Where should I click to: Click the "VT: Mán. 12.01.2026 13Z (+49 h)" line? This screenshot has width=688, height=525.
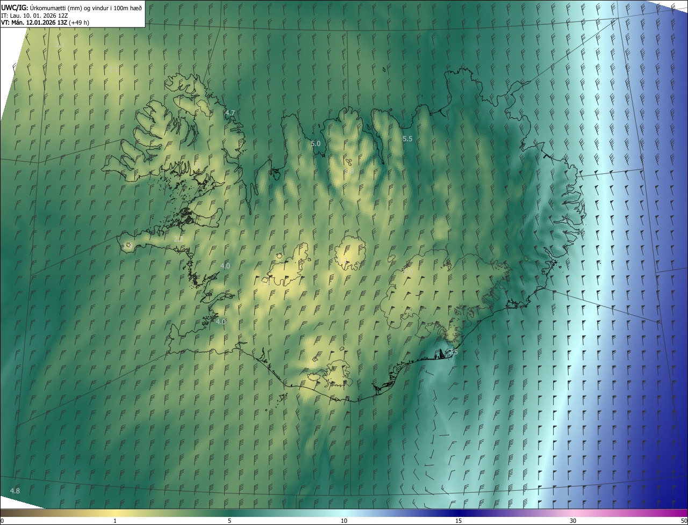pyautogui.click(x=45, y=23)
